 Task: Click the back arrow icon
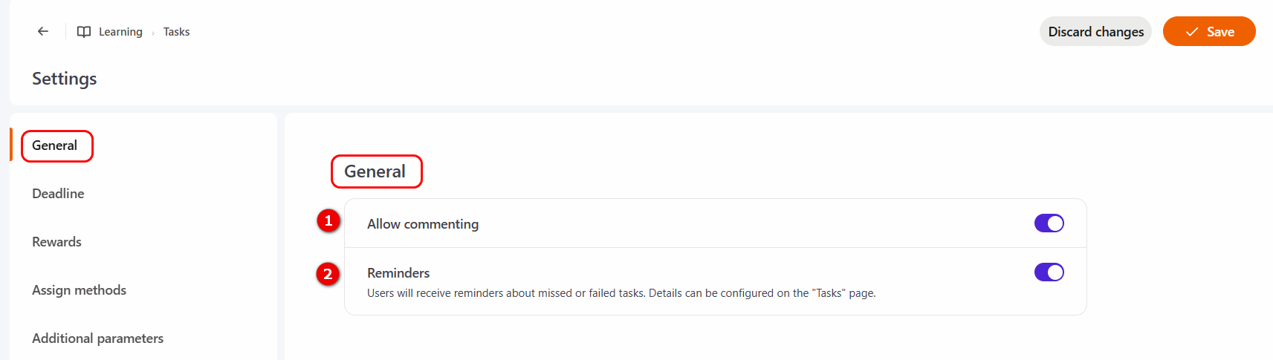pyautogui.click(x=43, y=31)
